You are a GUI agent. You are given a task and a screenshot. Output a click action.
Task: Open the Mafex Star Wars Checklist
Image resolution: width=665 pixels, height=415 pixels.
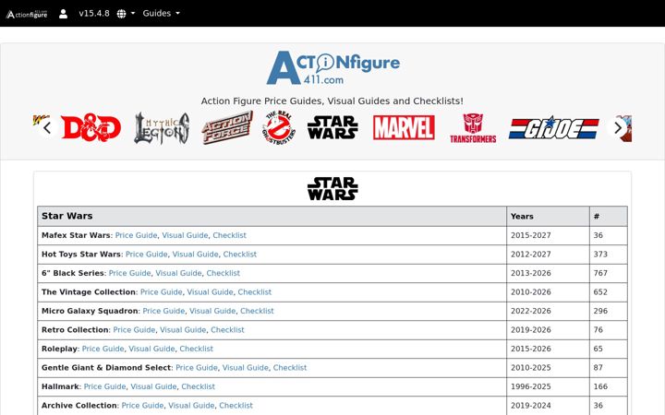pyautogui.click(x=229, y=235)
